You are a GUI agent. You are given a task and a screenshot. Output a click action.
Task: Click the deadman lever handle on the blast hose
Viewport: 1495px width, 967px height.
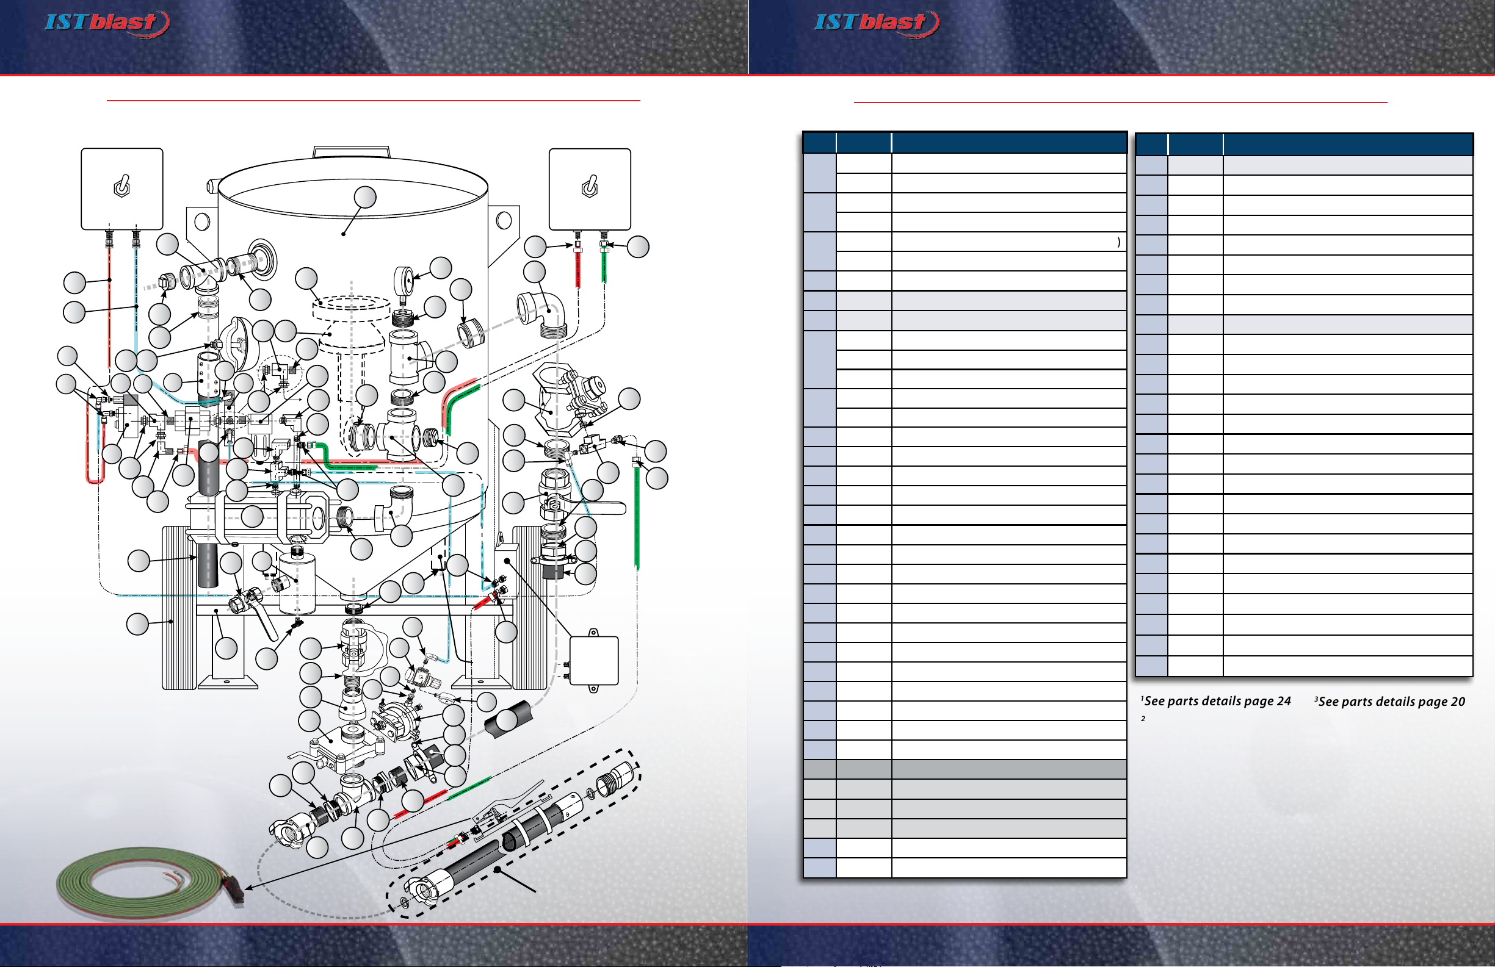point(507,800)
